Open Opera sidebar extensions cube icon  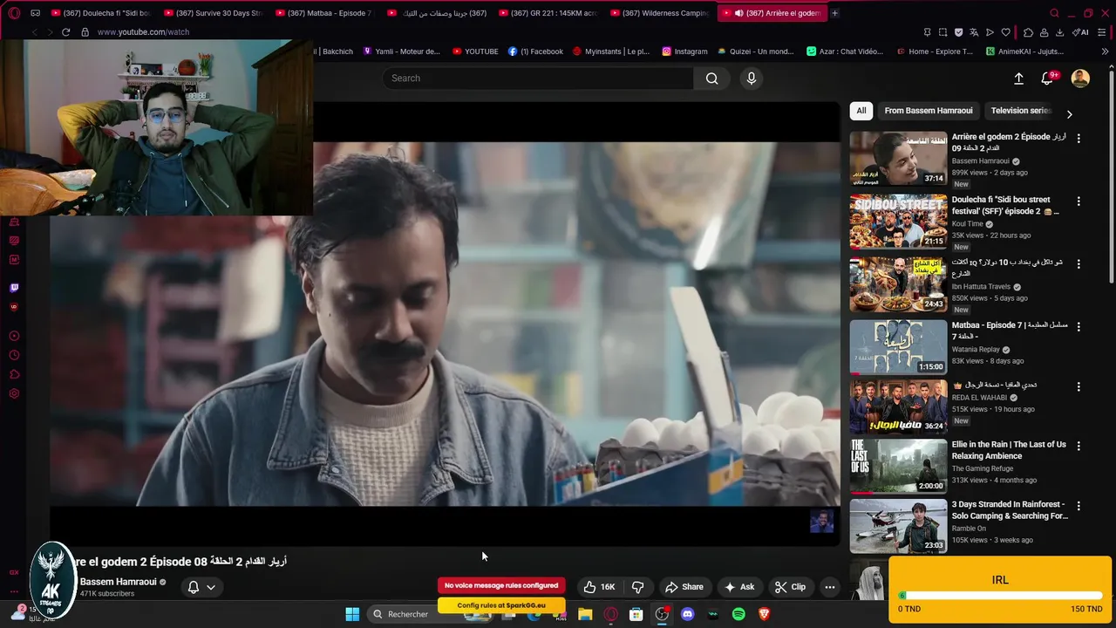(14, 375)
